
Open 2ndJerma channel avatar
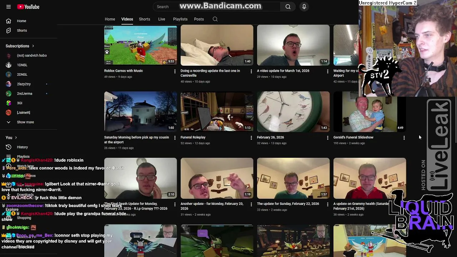pos(9,94)
